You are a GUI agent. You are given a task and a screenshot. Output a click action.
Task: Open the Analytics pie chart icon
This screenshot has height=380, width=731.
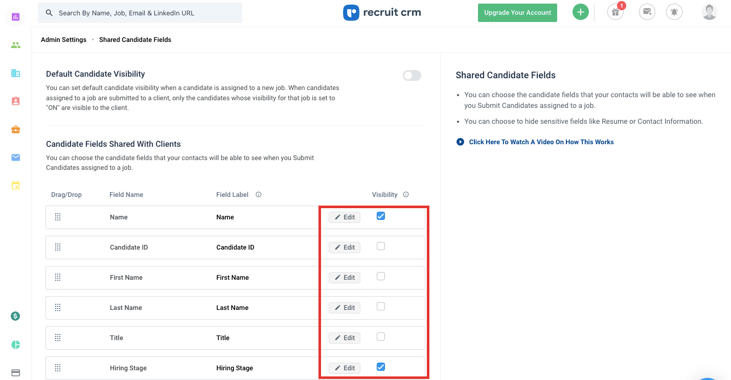pos(15,345)
